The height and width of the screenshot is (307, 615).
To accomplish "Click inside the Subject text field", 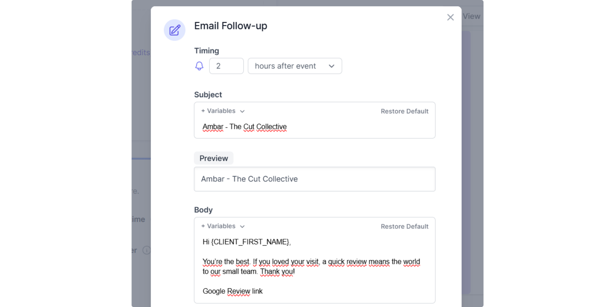I will click(x=307, y=126).
